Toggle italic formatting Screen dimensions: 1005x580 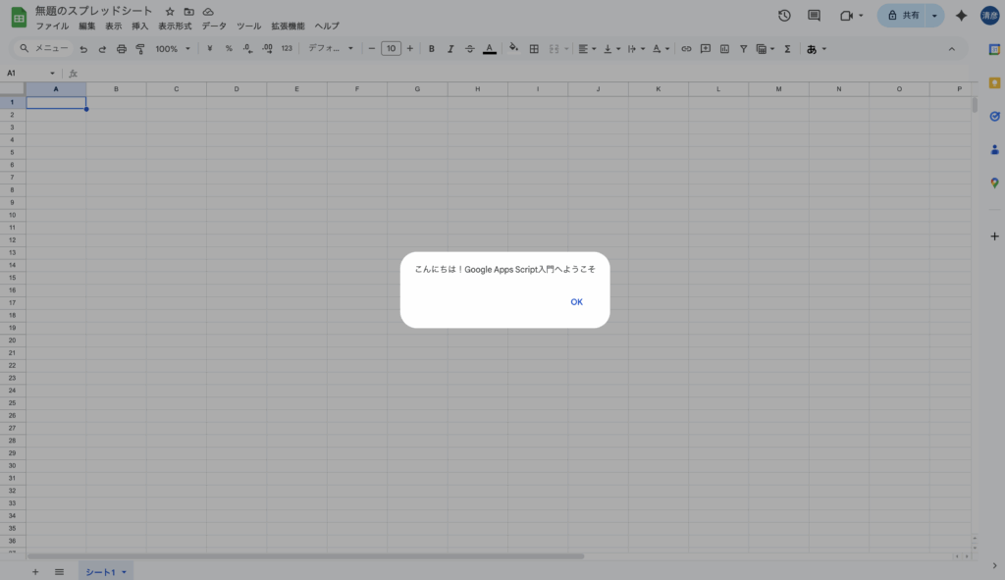(450, 49)
